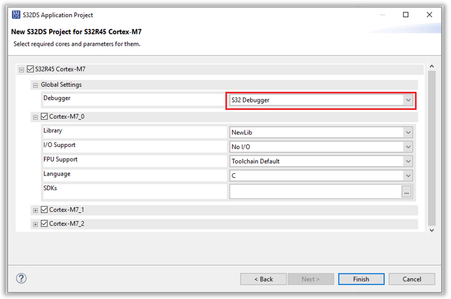The width and height of the screenshot is (451, 299).
Task: Click the Cortex-M7_1 row label
Action: [x=66, y=209]
